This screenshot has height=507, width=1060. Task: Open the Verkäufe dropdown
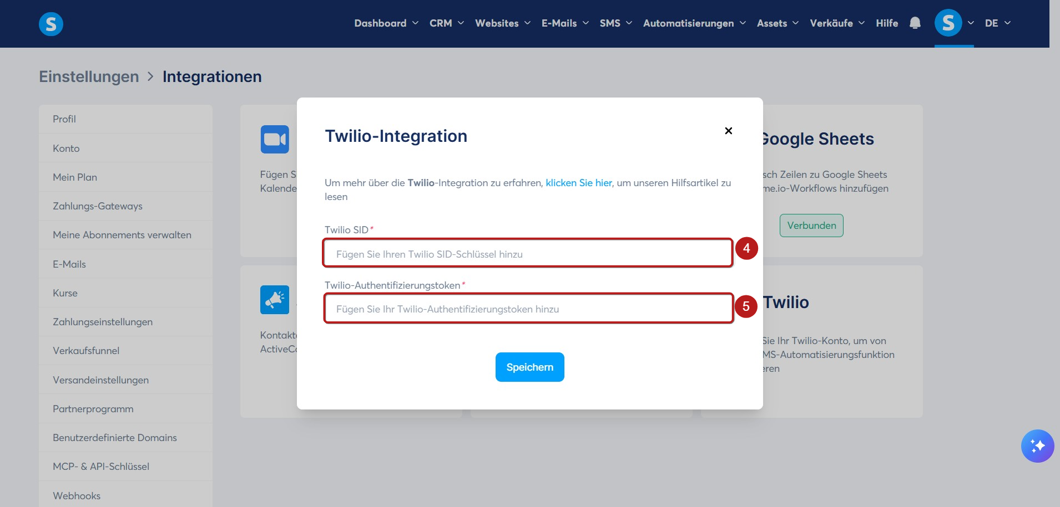837,23
